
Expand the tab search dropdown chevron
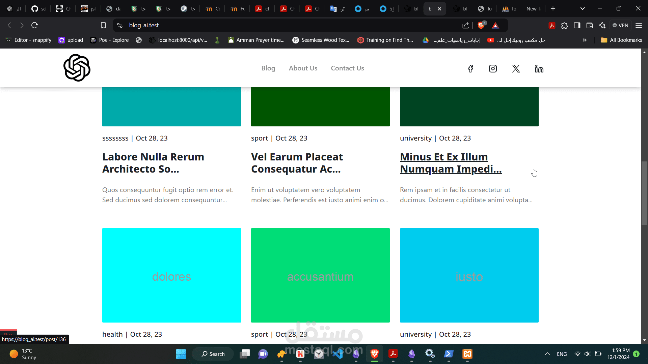pyautogui.click(x=583, y=8)
